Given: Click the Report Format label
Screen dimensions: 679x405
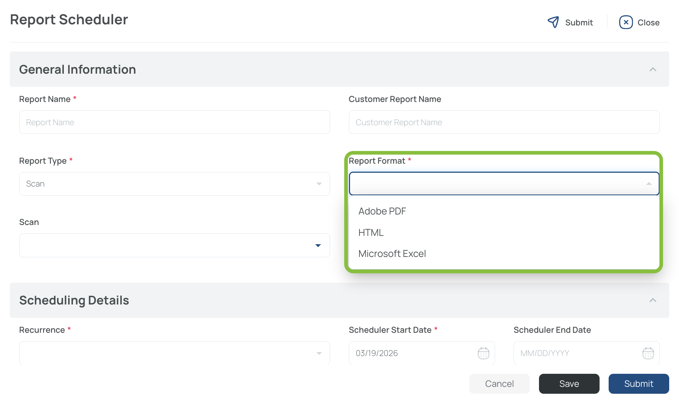Looking at the screenshot, I should click(377, 161).
